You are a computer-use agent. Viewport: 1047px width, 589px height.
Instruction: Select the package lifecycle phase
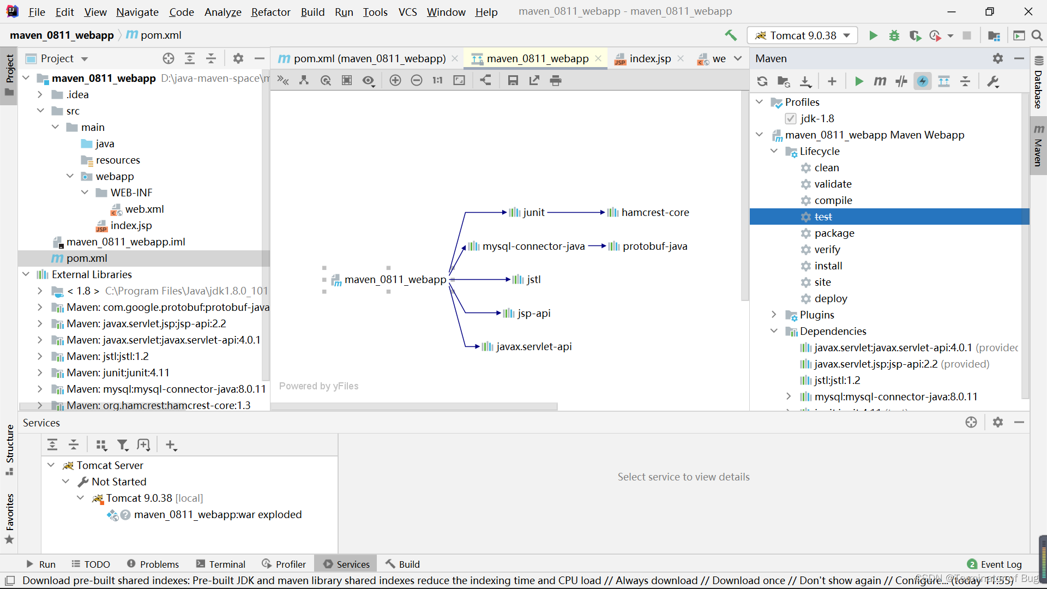[834, 233]
